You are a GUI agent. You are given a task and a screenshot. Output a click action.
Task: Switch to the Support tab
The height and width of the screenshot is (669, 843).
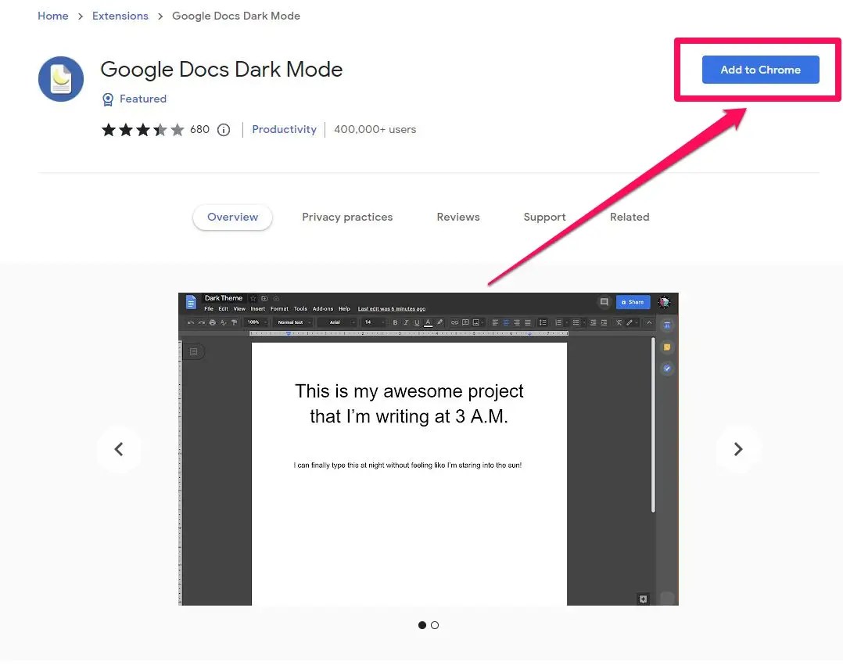(544, 217)
